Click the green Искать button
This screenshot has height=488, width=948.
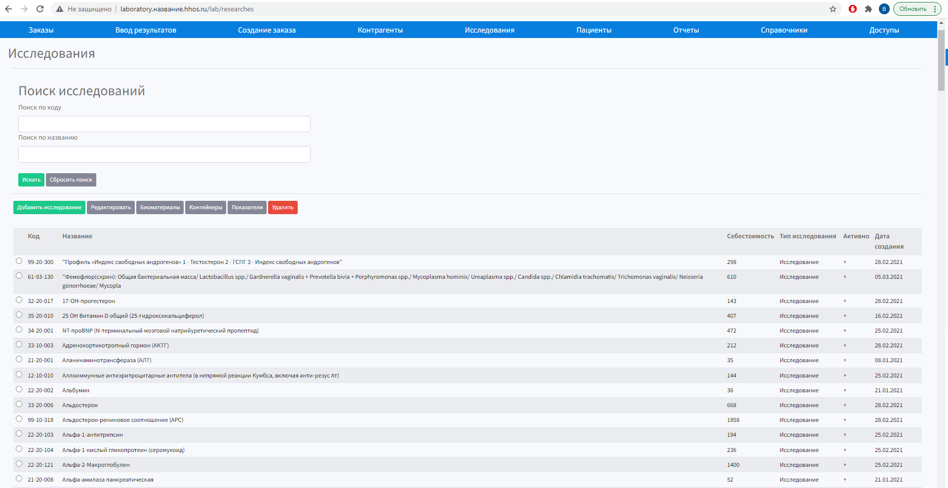pos(31,180)
